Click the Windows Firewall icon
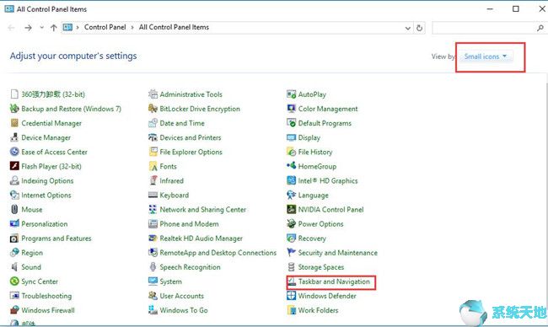This screenshot has width=548, height=327. point(14,310)
